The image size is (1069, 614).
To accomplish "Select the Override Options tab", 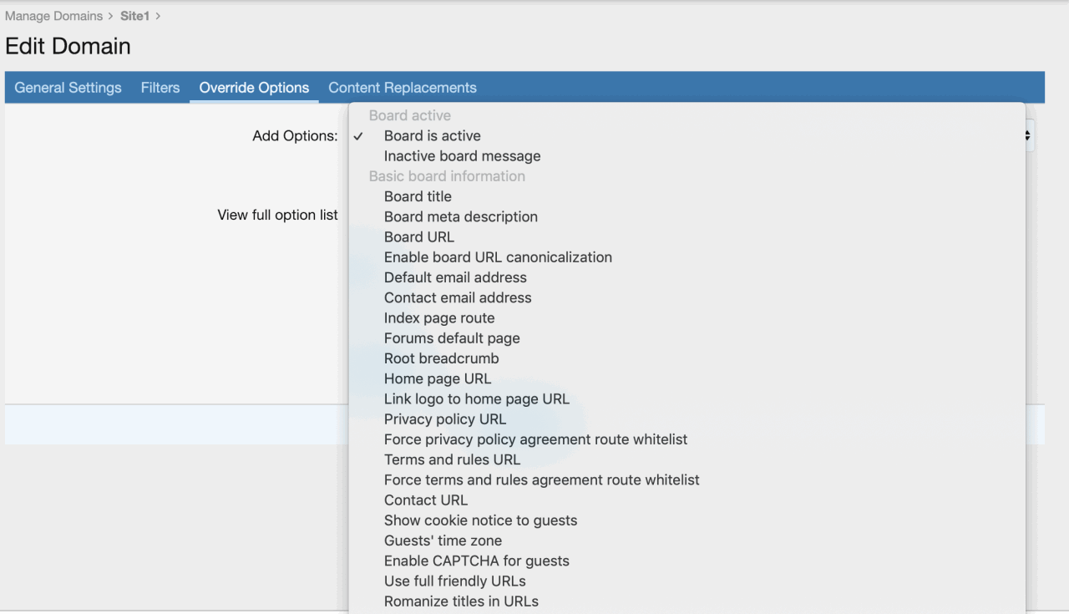I will (x=254, y=88).
